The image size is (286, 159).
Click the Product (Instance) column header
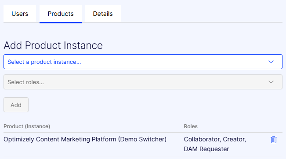click(27, 126)
